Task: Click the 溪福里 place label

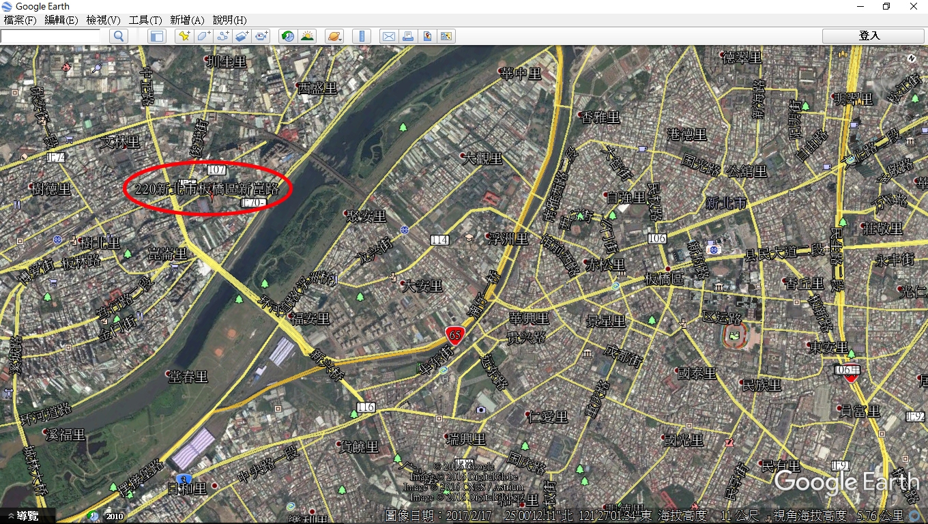Action: coord(66,434)
